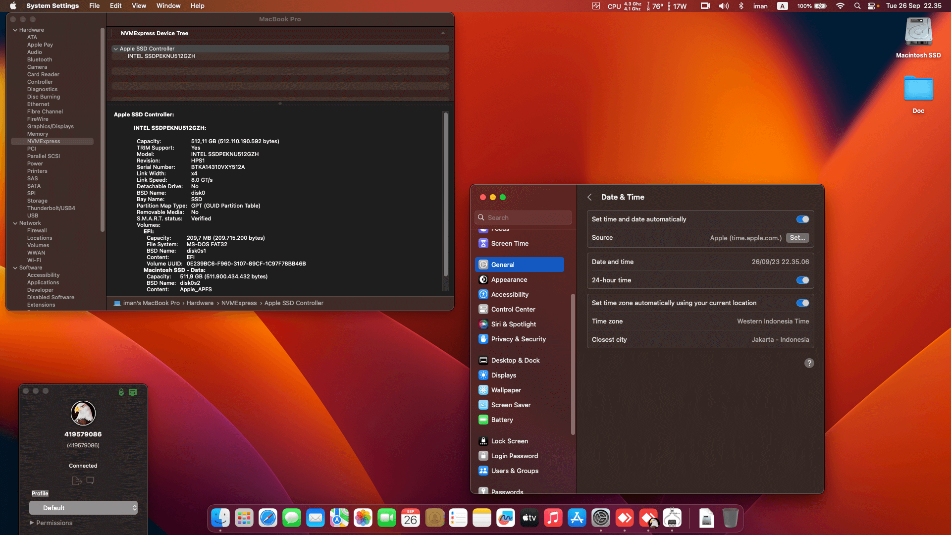Open the Bluetooth icon in the menu bar
The image size is (951, 535).
(x=741, y=6)
